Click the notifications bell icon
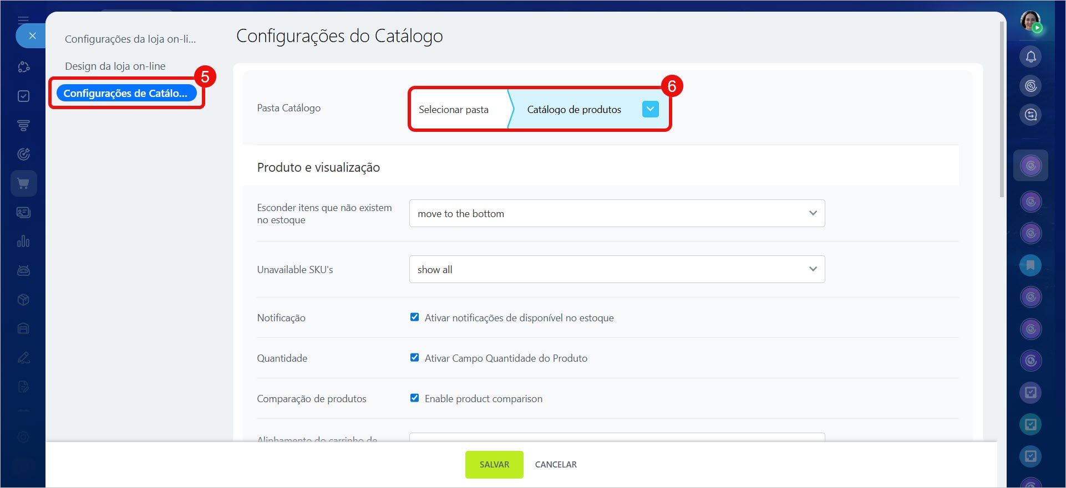This screenshot has height=488, width=1066. (x=1031, y=56)
